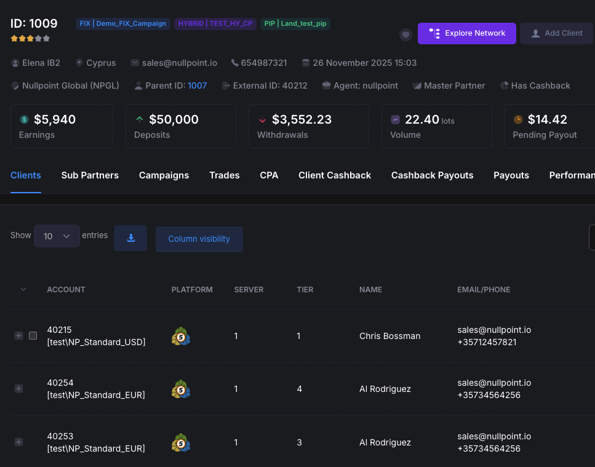This screenshot has width=595, height=467.
Task: Click the FIX Demo_FIX_Campaign tag
Action: tap(123, 24)
